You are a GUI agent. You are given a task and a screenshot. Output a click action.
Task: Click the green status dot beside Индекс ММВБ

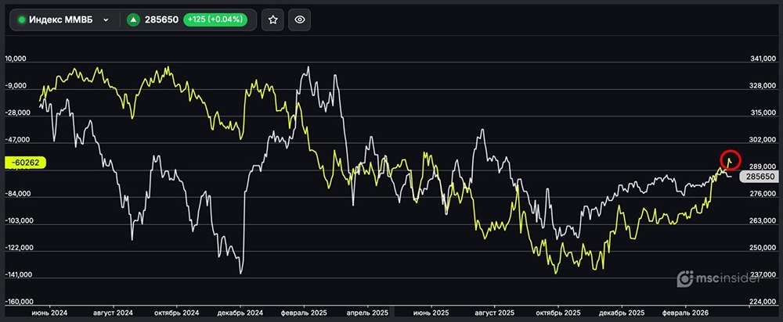[21, 20]
